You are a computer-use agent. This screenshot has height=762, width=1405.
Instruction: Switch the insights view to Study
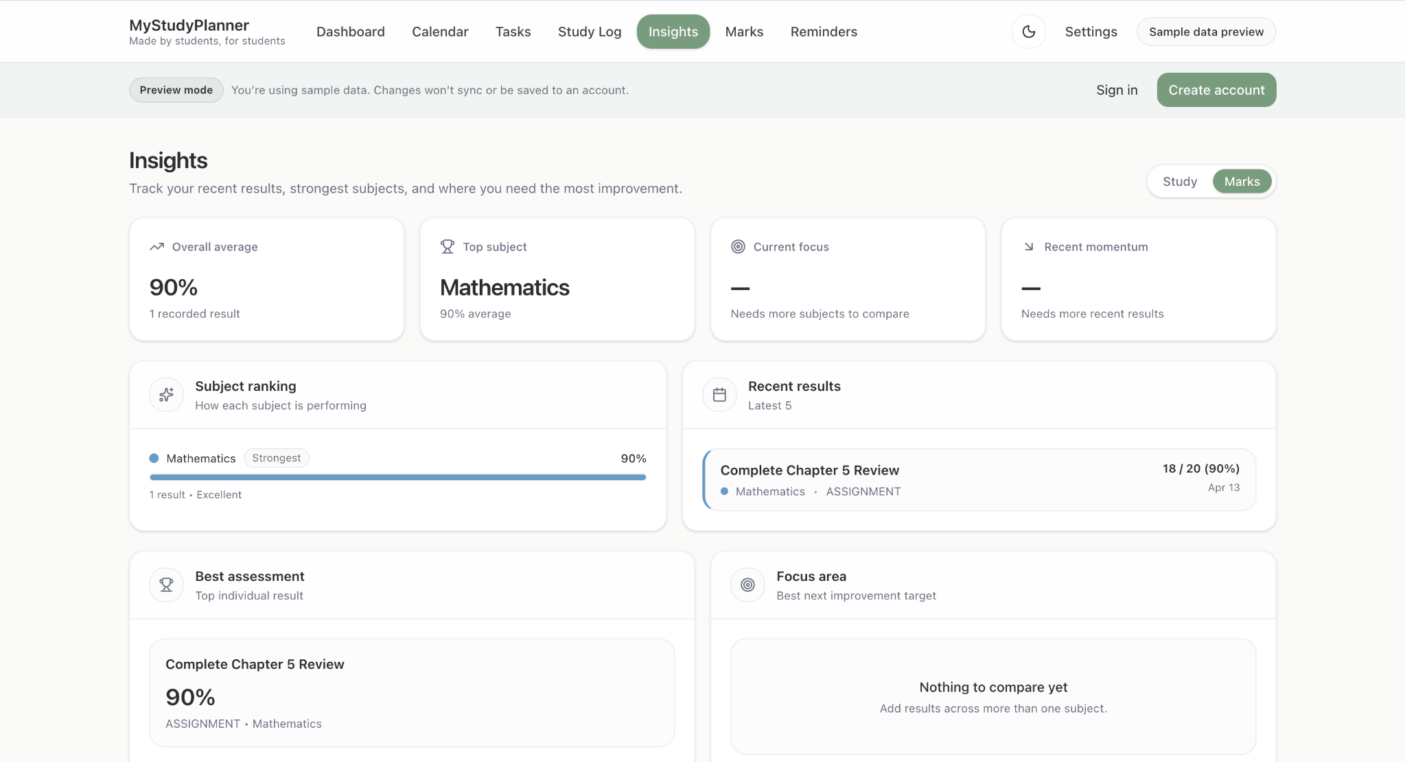tap(1179, 181)
